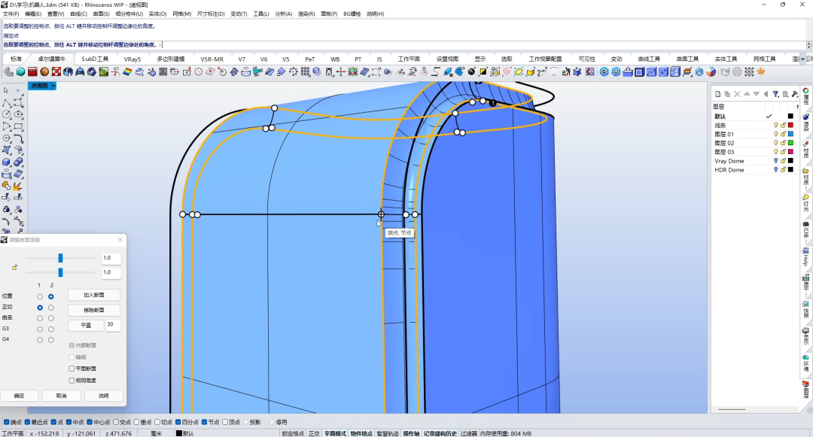This screenshot has height=437, width=813.
Task: Toggle the 交点 osnap checkbox
Action: point(116,423)
